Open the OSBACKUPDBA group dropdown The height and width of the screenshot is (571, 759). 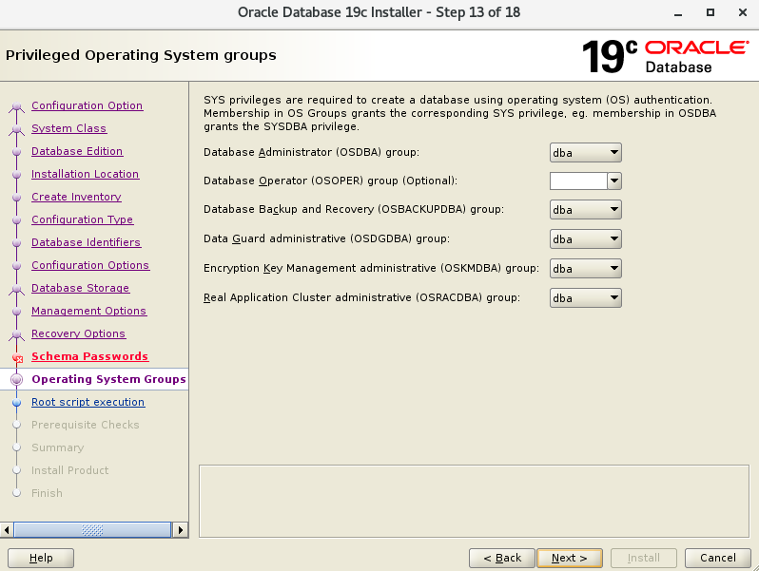click(585, 210)
